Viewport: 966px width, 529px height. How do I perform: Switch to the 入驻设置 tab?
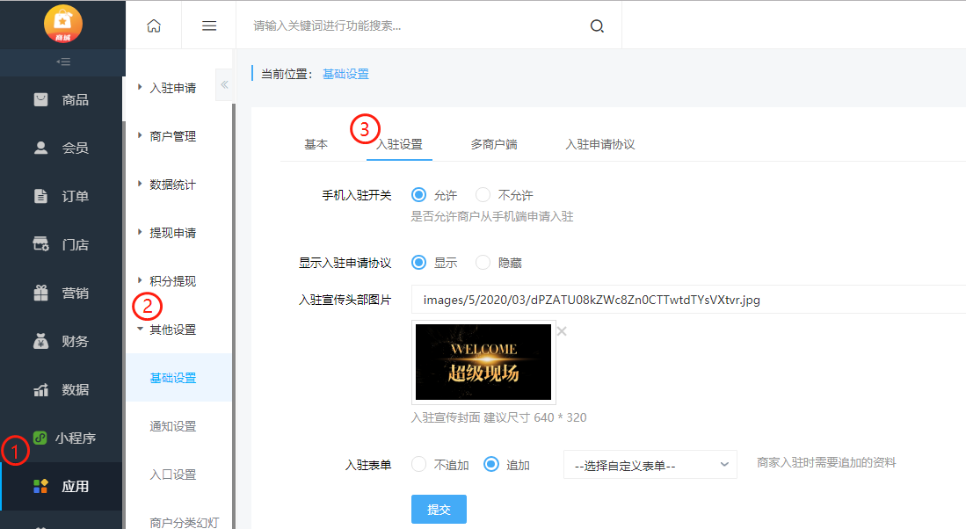click(x=399, y=144)
